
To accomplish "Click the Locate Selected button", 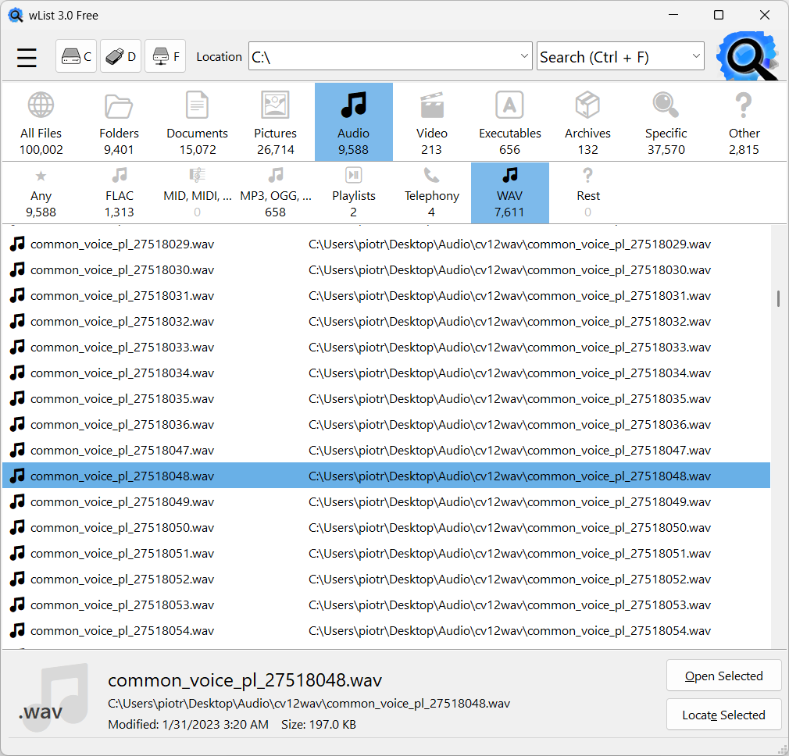I will (723, 714).
